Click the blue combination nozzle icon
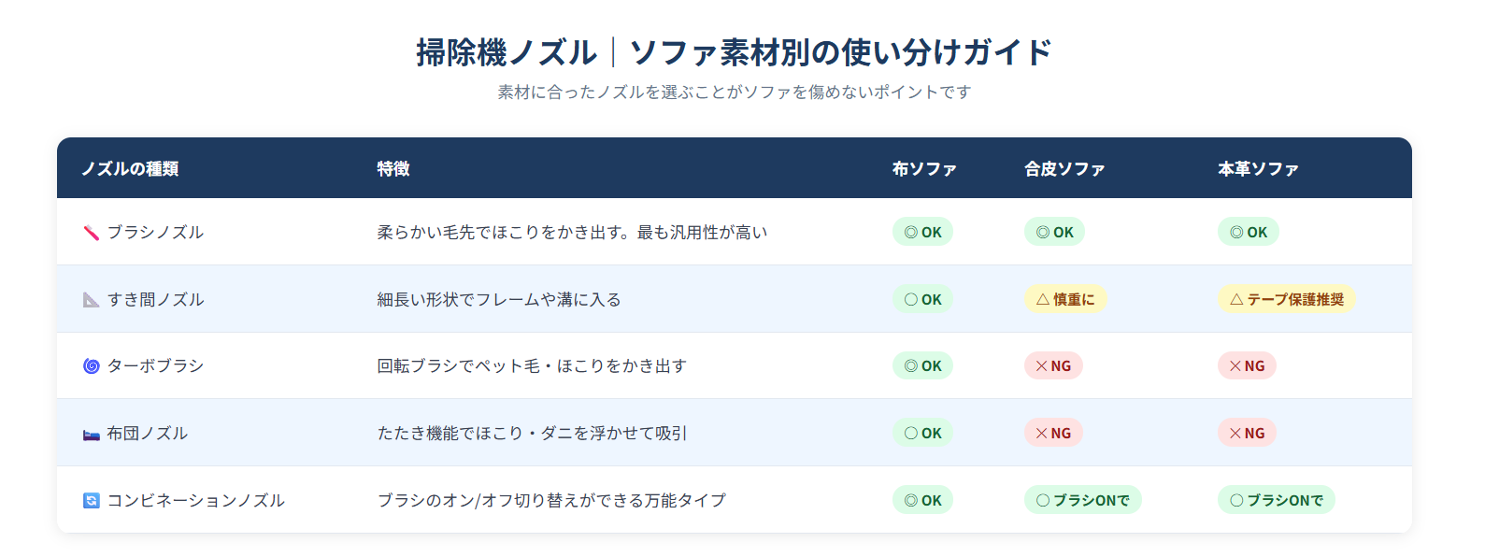 click(91, 501)
